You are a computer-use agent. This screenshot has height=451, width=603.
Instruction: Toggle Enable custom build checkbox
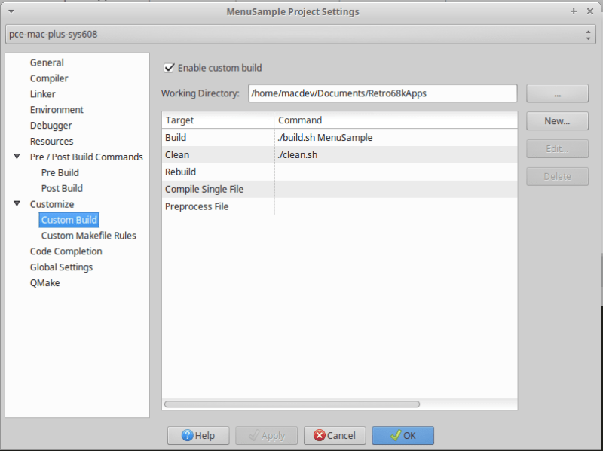coord(169,68)
